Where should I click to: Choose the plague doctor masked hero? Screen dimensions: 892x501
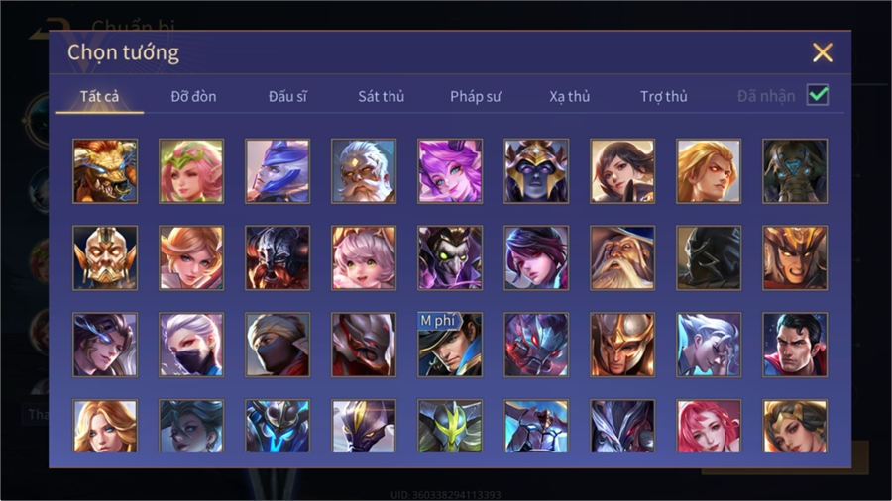pos(450,257)
